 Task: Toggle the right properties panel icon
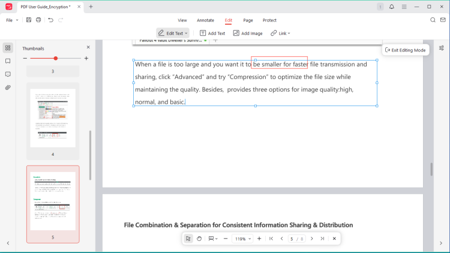pos(441,48)
